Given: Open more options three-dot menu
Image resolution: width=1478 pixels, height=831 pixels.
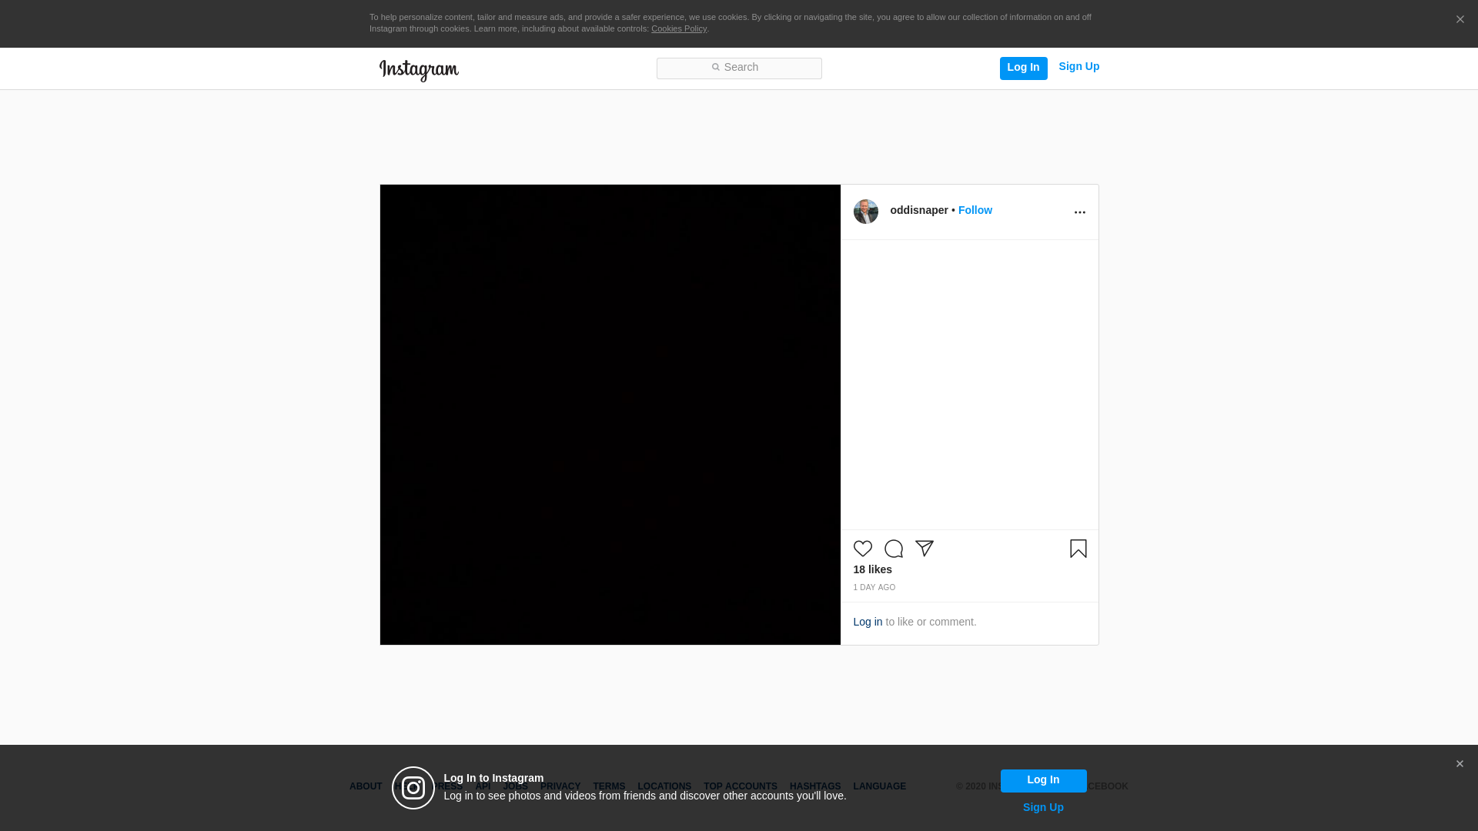Looking at the screenshot, I should (x=1079, y=212).
